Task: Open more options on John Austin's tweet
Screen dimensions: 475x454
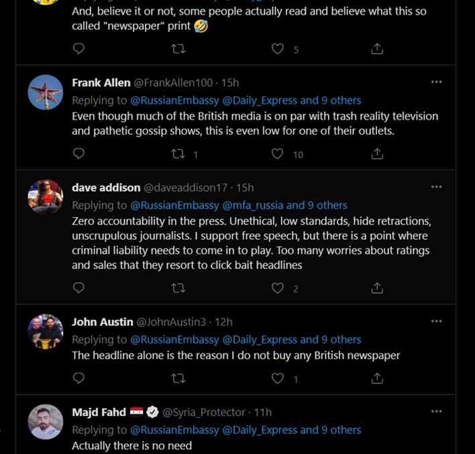Action: (x=437, y=321)
